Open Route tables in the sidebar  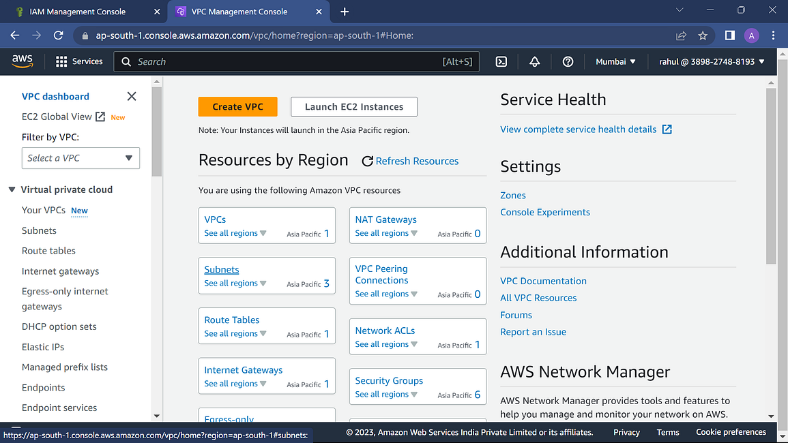[48, 251]
